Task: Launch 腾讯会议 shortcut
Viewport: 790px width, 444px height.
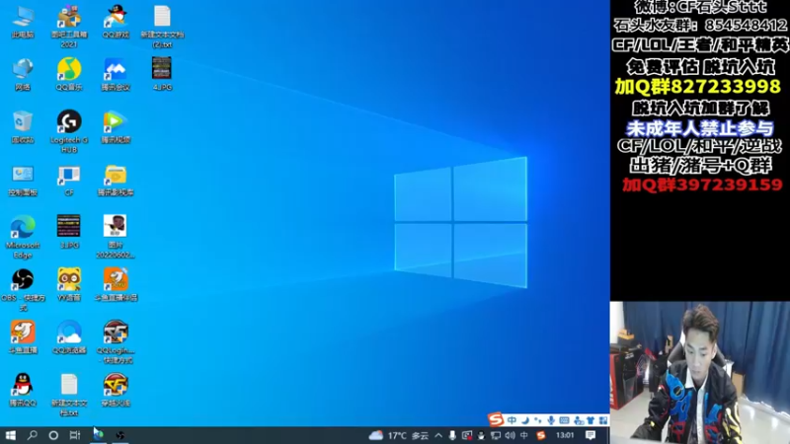Action: (116, 75)
